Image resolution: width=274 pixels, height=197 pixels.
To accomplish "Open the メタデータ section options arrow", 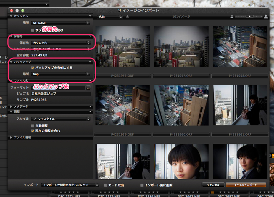I will pos(90,106).
